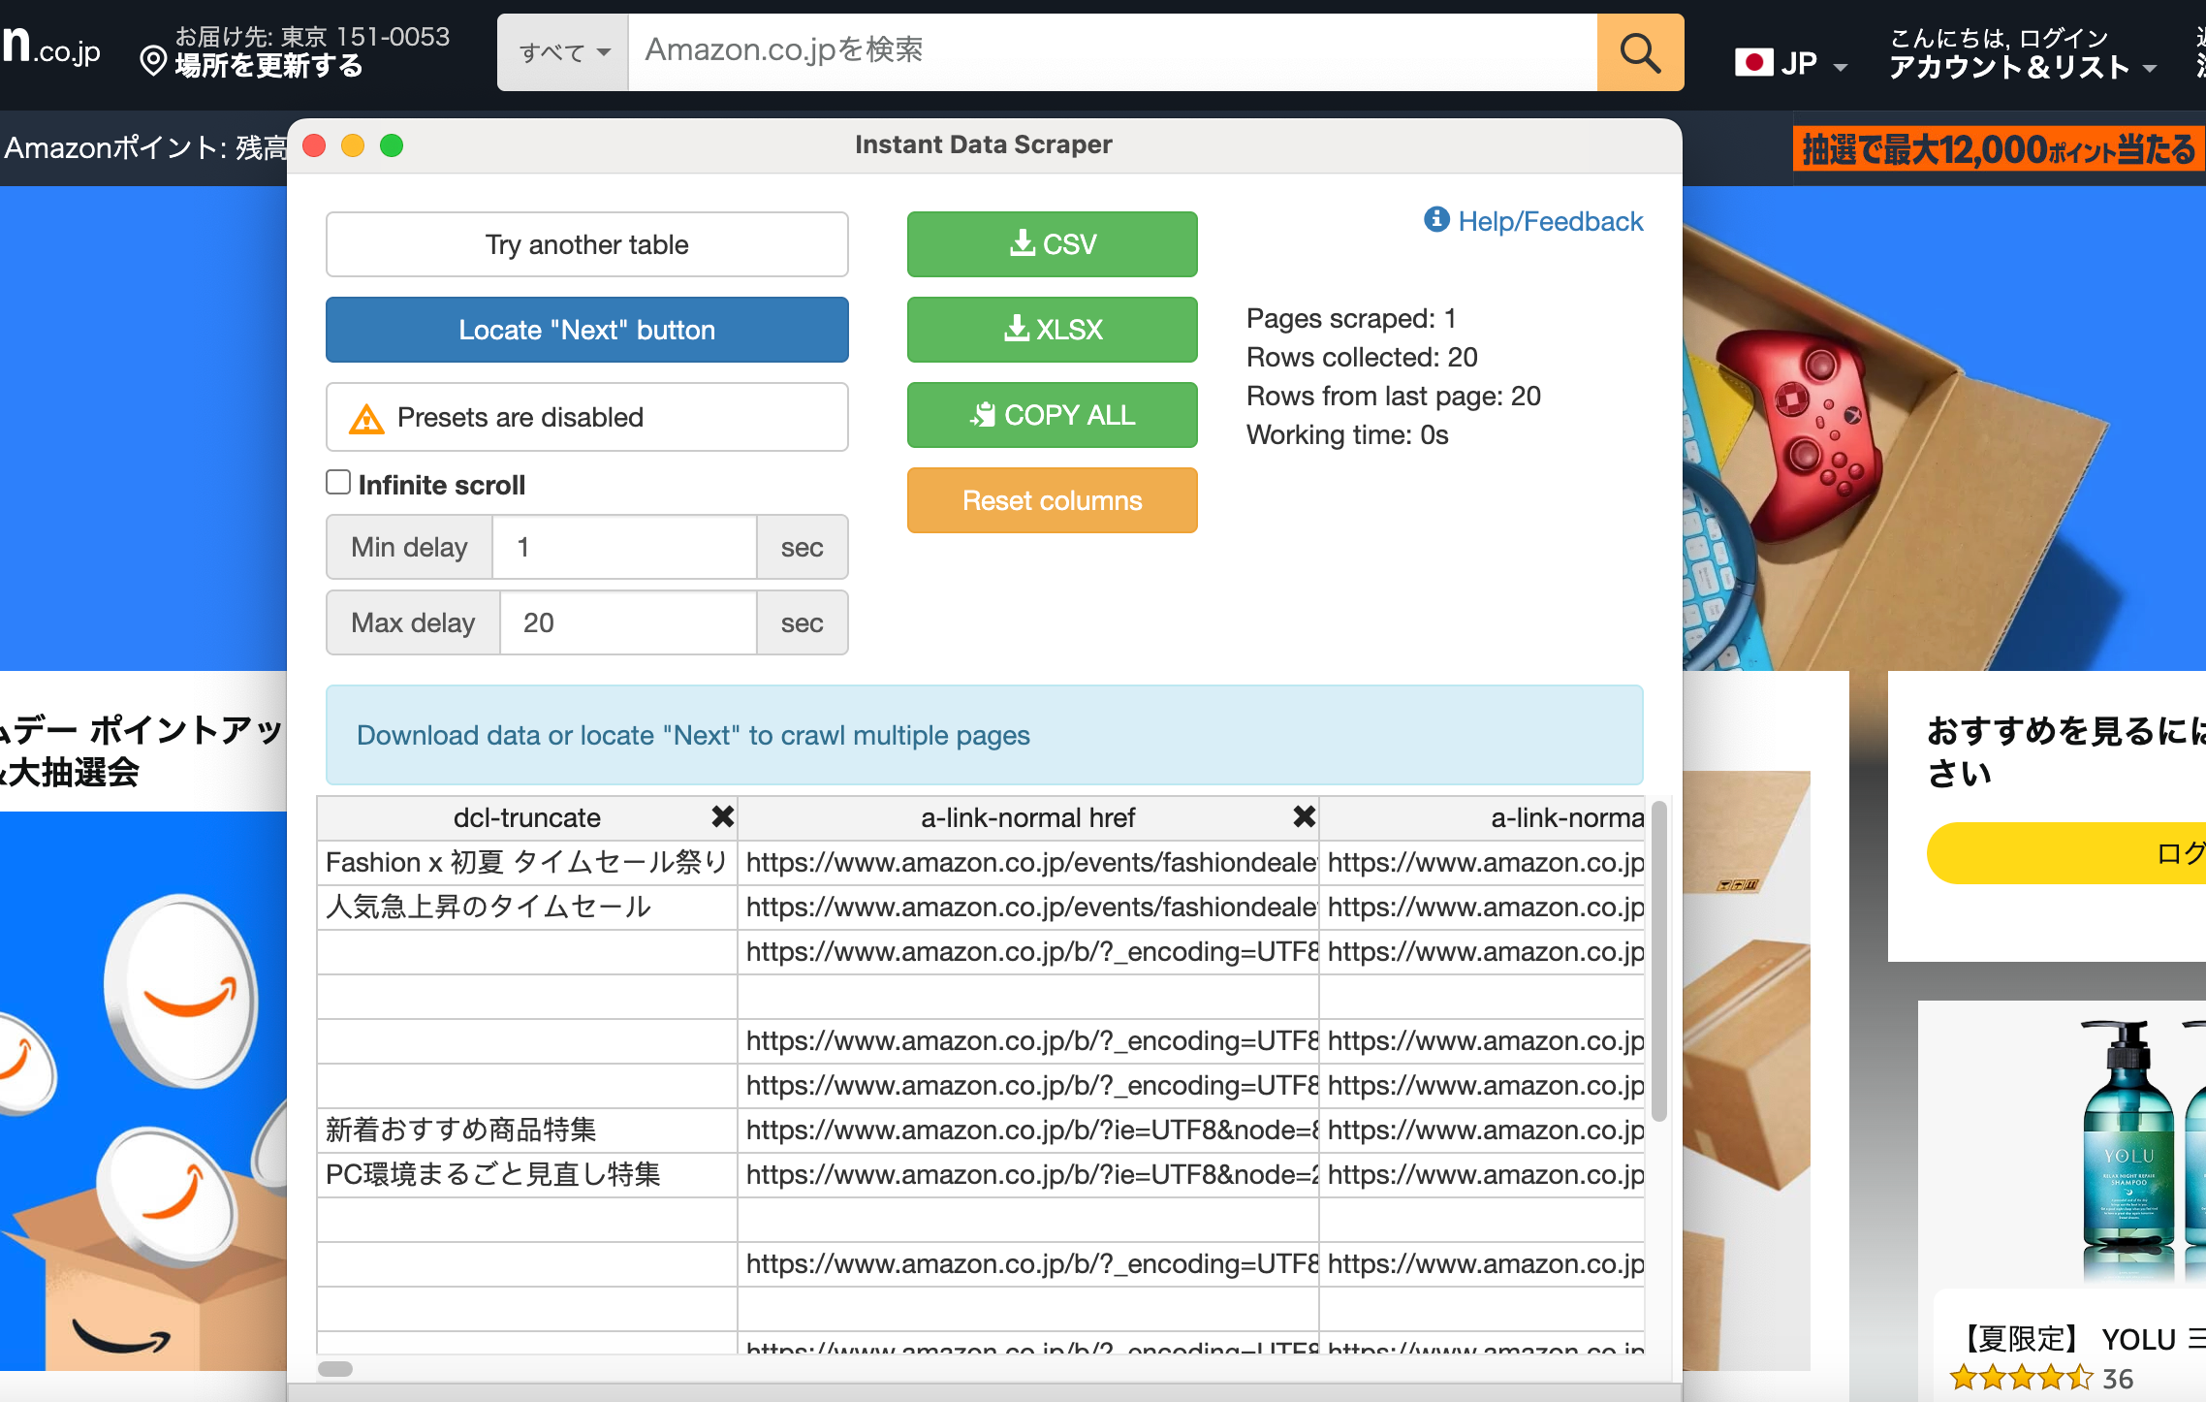2206x1402 pixels.
Task: Click the table horizontal scrollbar thumb
Action: click(x=335, y=1369)
